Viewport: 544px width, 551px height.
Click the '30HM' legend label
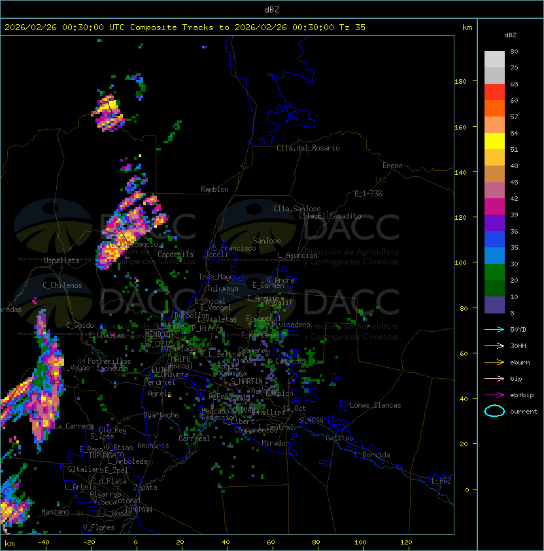(518, 346)
